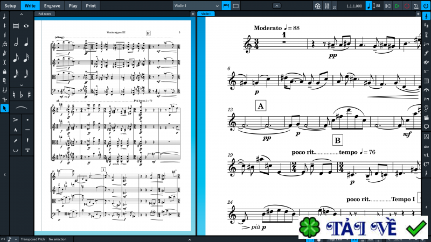Choose quarter note duration
The image size is (431, 242).
[26, 42]
